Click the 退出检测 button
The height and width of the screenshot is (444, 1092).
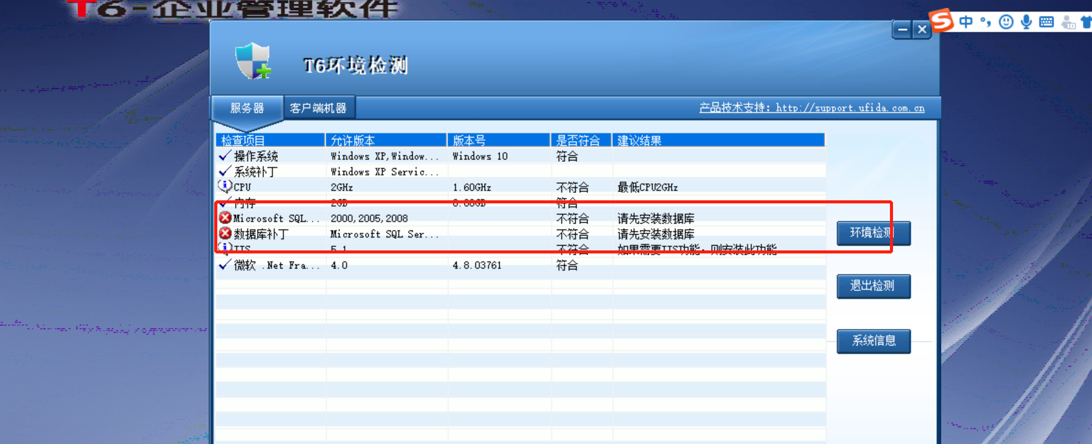873,286
